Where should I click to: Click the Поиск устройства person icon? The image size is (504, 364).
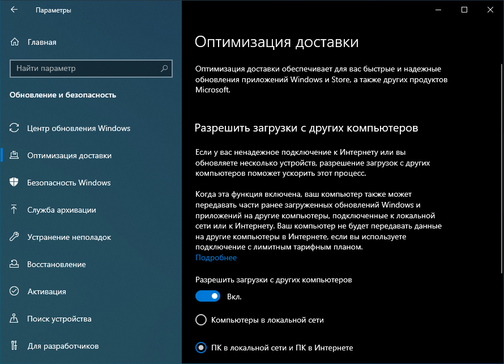click(15, 319)
